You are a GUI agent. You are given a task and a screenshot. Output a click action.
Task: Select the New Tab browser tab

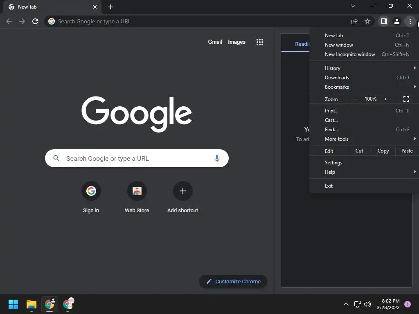pos(52,7)
